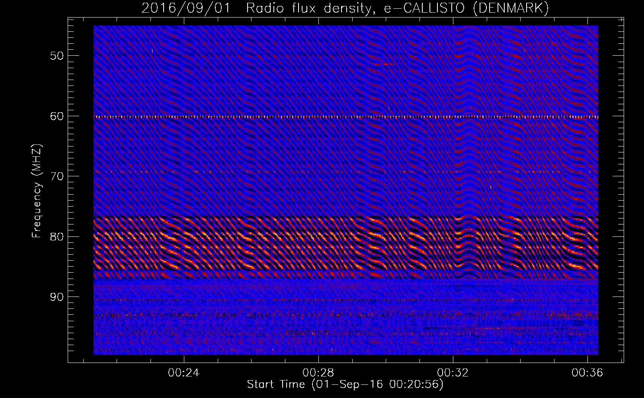Click the 80 frequency tick label

pos(57,237)
